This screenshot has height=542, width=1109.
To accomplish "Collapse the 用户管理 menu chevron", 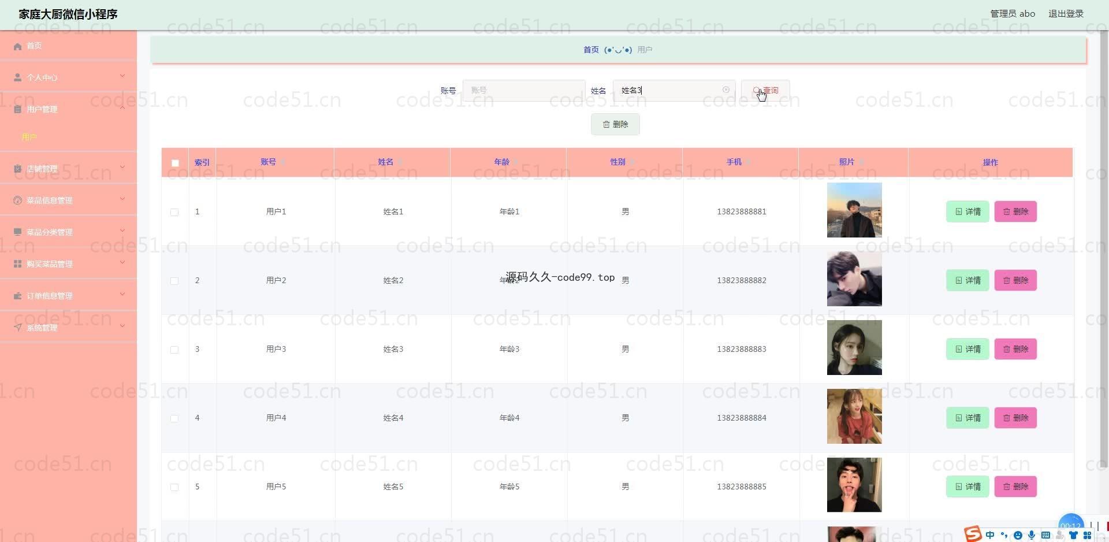I will click(x=122, y=107).
